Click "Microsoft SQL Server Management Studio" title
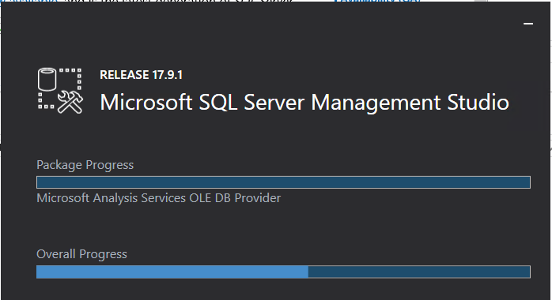Screen dimensions: 552x300 (304, 102)
